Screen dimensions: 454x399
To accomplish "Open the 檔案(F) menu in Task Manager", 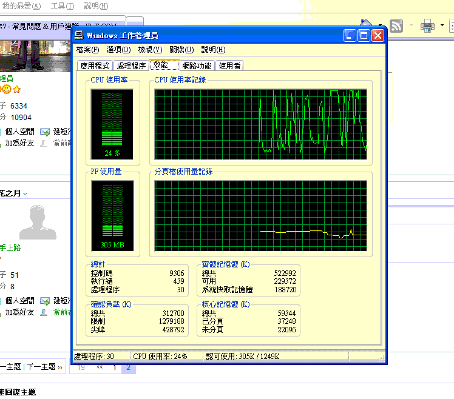I will point(87,50).
